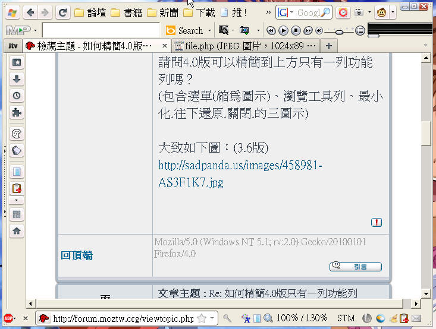Focus the media toolbar search field
436x329 pixels.
click(101, 30)
